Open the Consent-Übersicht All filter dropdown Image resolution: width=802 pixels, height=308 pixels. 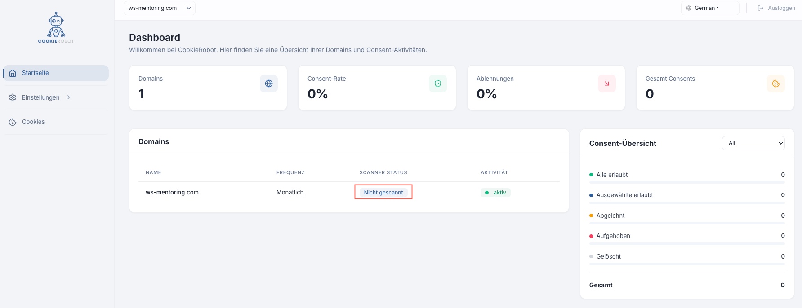(753, 143)
